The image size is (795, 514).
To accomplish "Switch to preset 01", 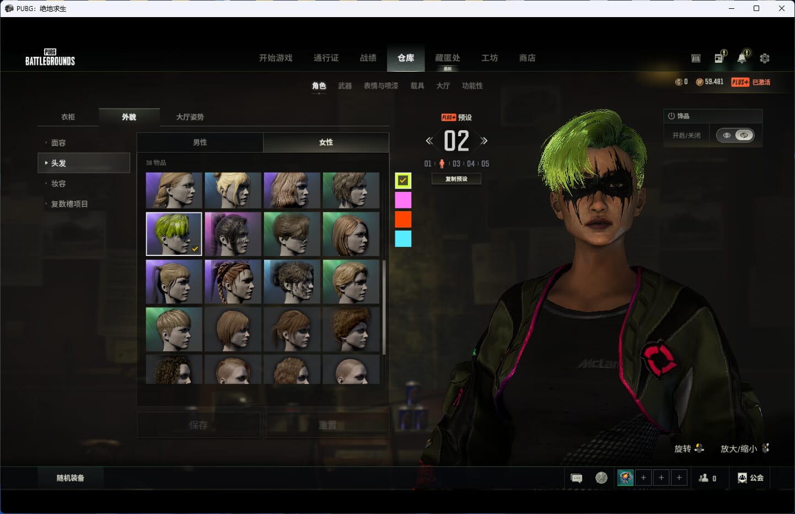I will pyautogui.click(x=428, y=164).
